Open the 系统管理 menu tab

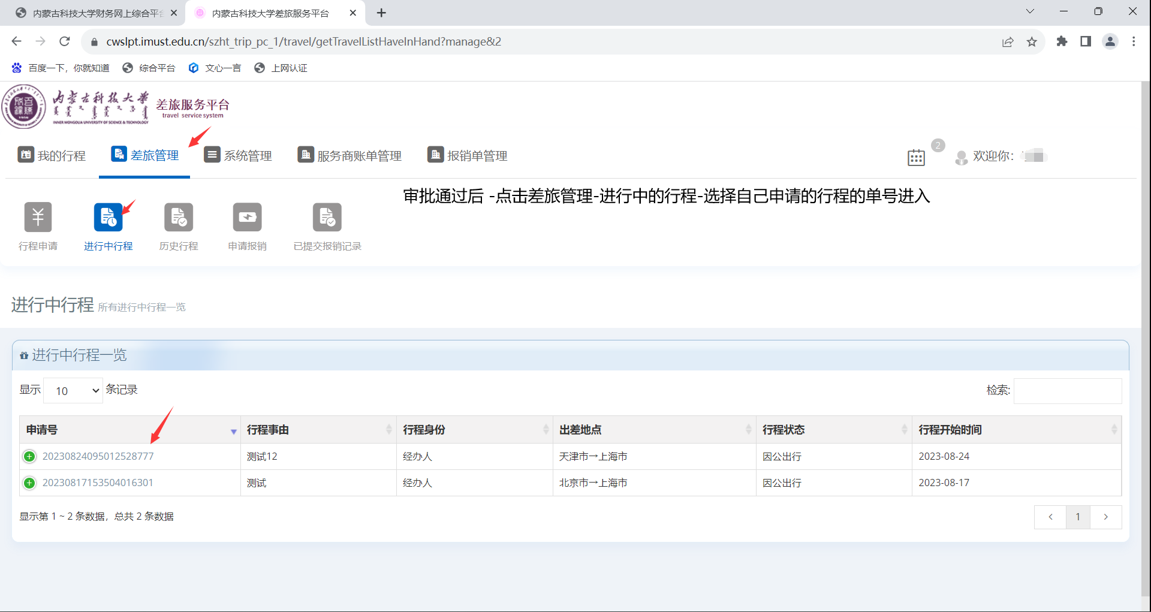pos(238,156)
